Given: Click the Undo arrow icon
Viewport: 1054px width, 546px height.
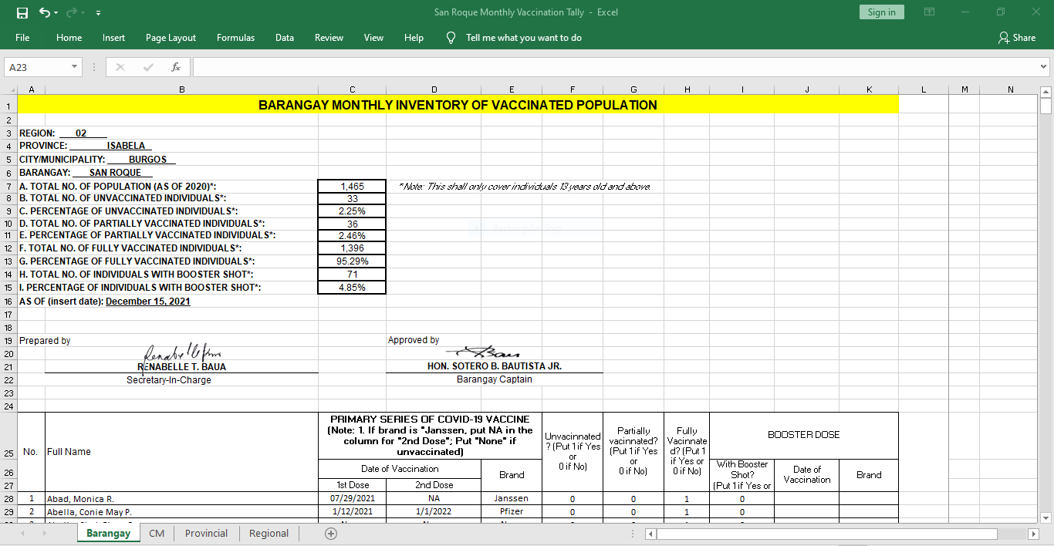Looking at the screenshot, I should tap(45, 12).
